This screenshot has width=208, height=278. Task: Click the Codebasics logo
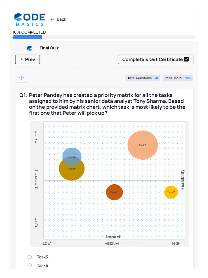[30, 19]
